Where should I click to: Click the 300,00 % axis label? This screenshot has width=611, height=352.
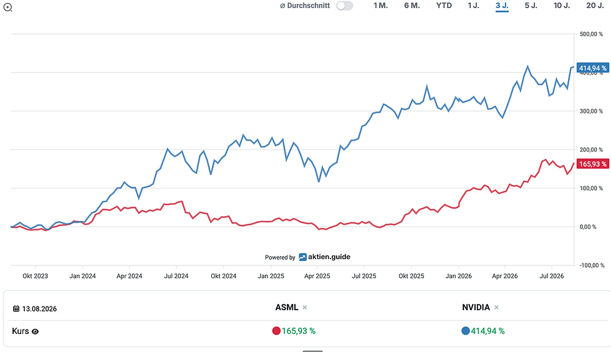[x=591, y=112]
